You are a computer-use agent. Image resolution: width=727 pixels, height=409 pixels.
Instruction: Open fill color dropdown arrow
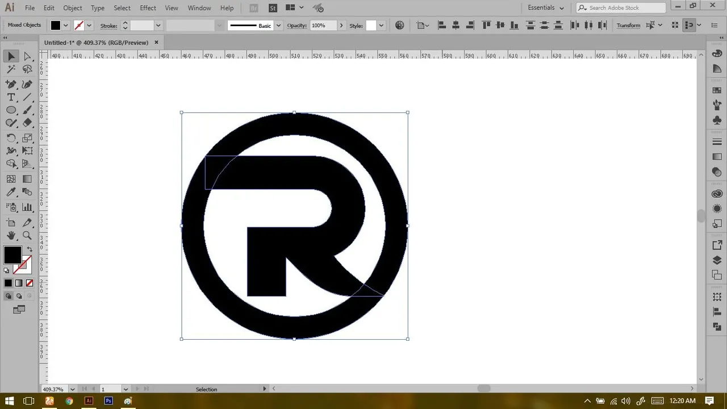click(66, 26)
